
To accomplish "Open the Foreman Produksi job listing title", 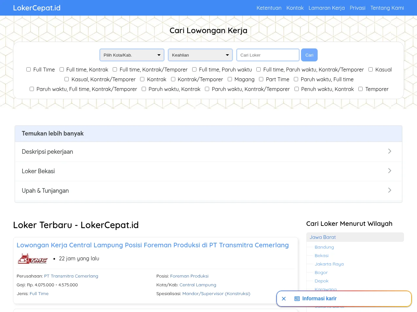I will [152, 245].
